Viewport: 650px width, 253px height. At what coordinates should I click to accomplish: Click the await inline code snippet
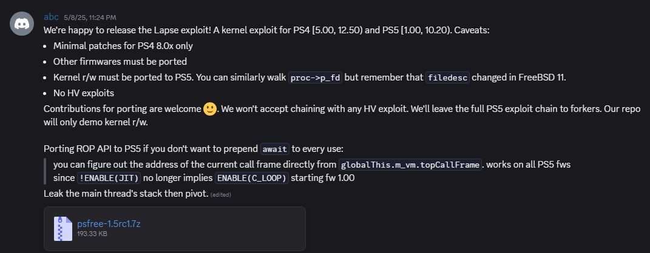point(276,149)
